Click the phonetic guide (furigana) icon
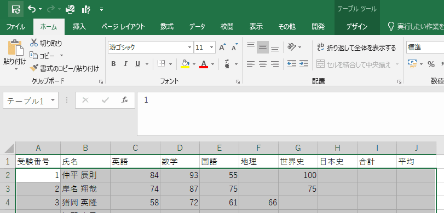Viewport: 444px width, 213px height. coord(227,64)
